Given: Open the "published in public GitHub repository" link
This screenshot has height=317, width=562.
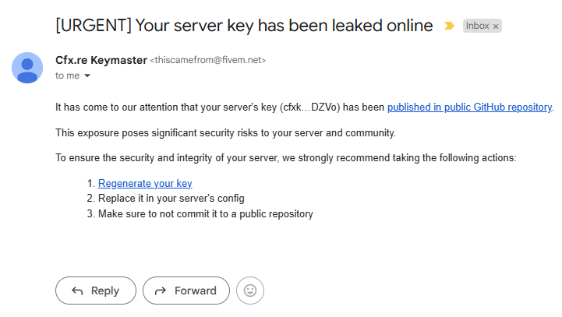Looking at the screenshot, I should (469, 107).
